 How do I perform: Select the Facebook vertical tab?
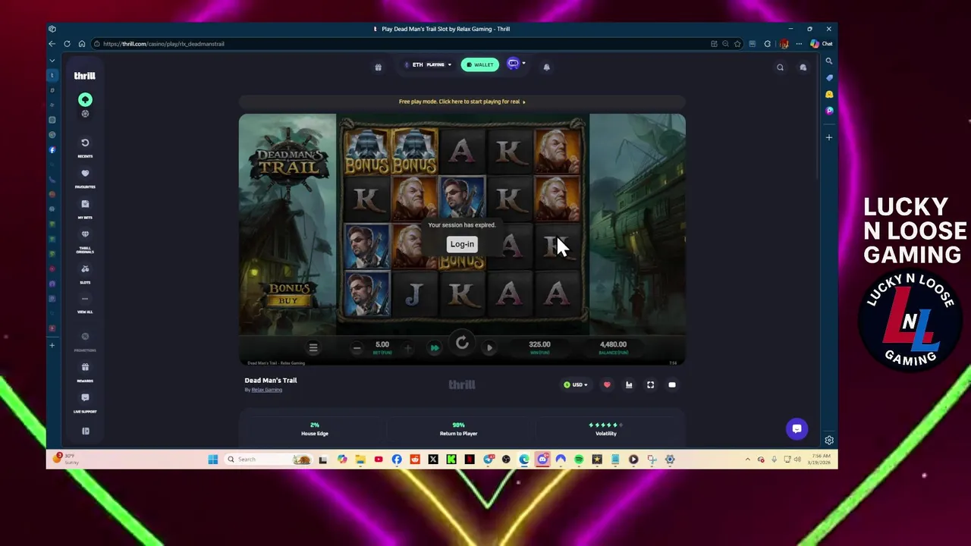(52, 150)
